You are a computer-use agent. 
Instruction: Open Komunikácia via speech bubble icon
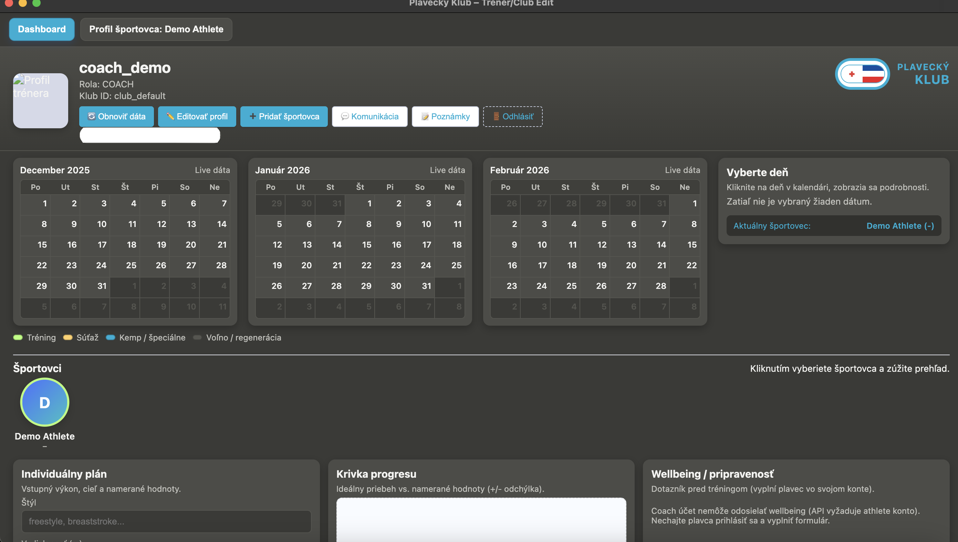(x=345, y=117)
